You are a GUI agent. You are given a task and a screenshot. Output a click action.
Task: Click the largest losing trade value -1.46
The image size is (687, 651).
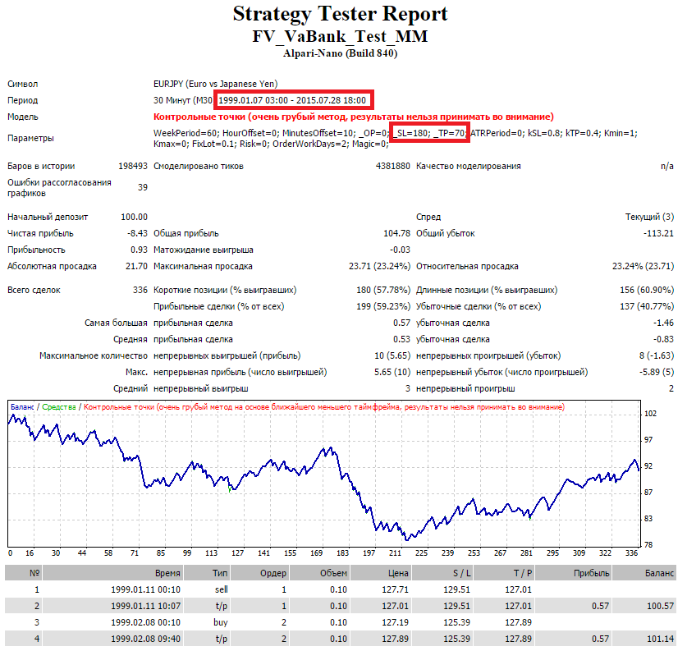point(663,323)
